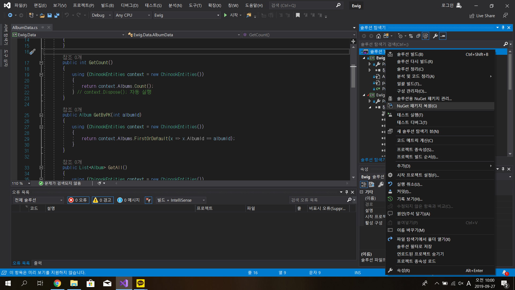515x290 pixels.
Task: Click the Save All toolbar icon
Action: tap(57, 15)
